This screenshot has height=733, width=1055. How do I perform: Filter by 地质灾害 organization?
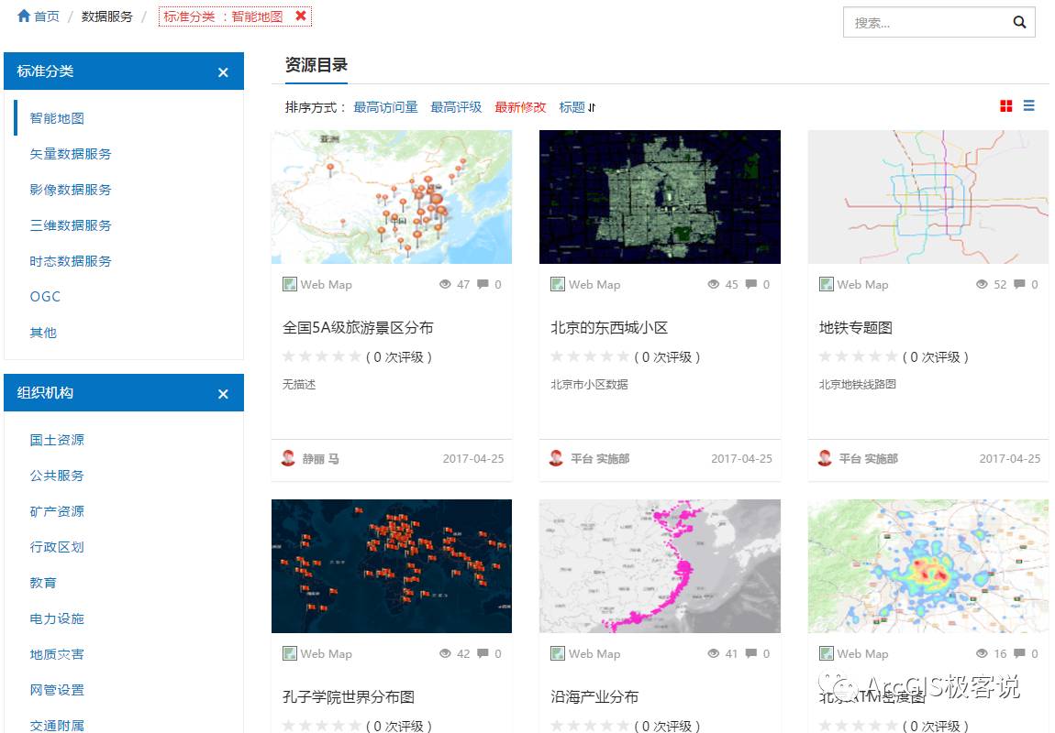coord(57,653)
